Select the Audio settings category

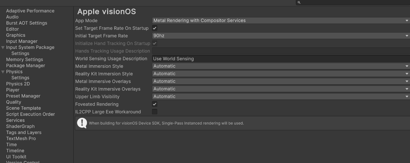tap(12, 17)
